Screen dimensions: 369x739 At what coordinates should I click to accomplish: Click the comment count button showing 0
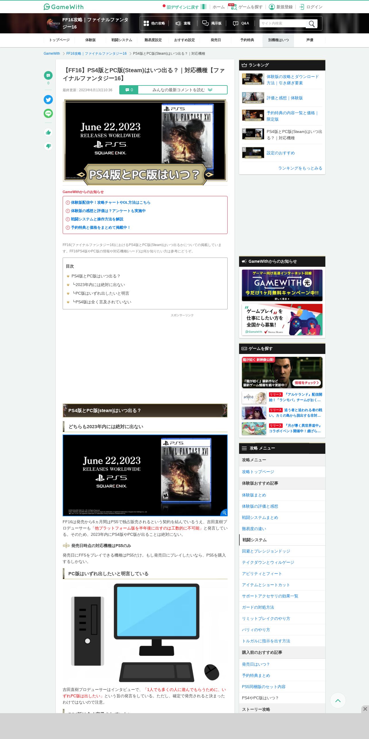coord(129,90)
